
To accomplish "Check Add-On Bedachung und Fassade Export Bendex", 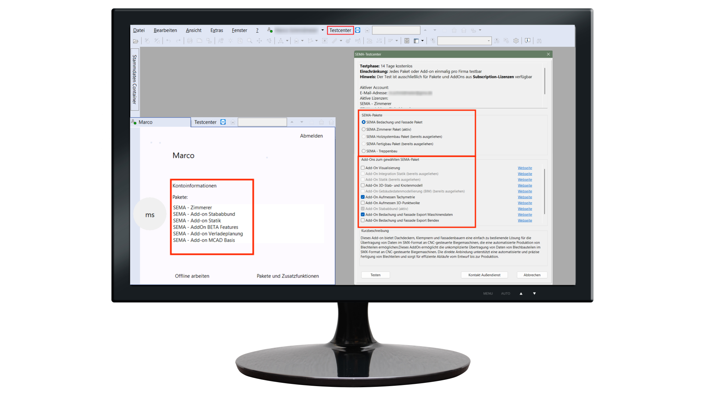I will (x=363, y=221).
